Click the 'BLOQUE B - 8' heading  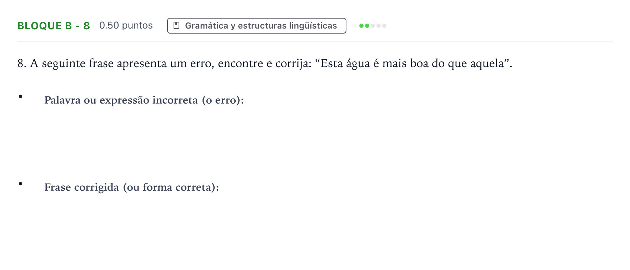click(54, 26)
